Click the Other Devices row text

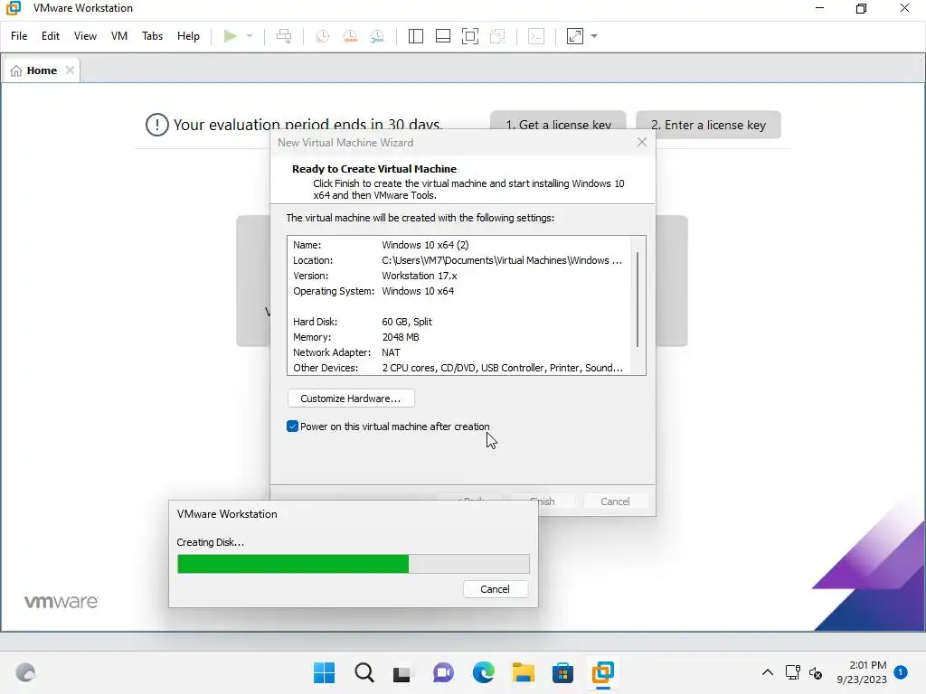pos(458,368)
